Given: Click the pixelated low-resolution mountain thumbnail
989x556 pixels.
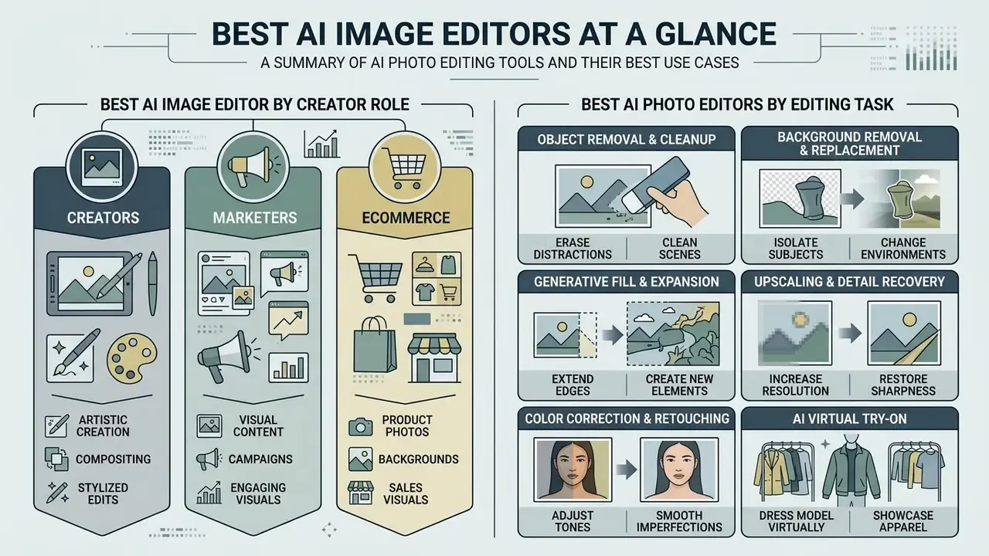Looking at the screenshot, I should (794, 334).
